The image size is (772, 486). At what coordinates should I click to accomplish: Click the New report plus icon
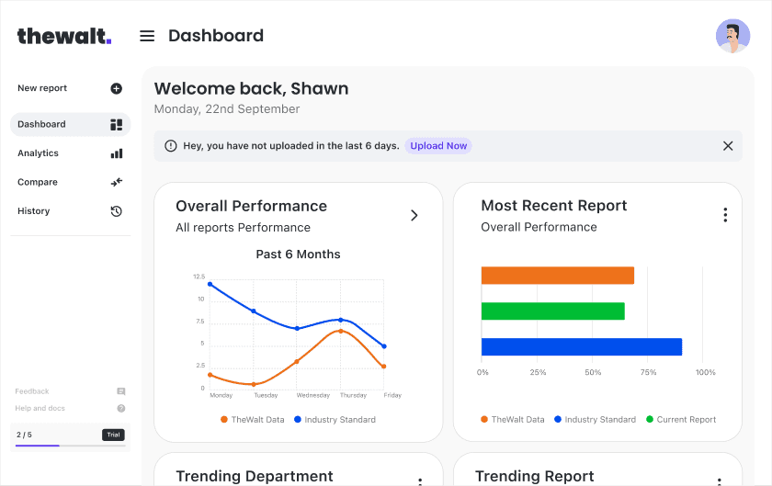click(116, 88)
